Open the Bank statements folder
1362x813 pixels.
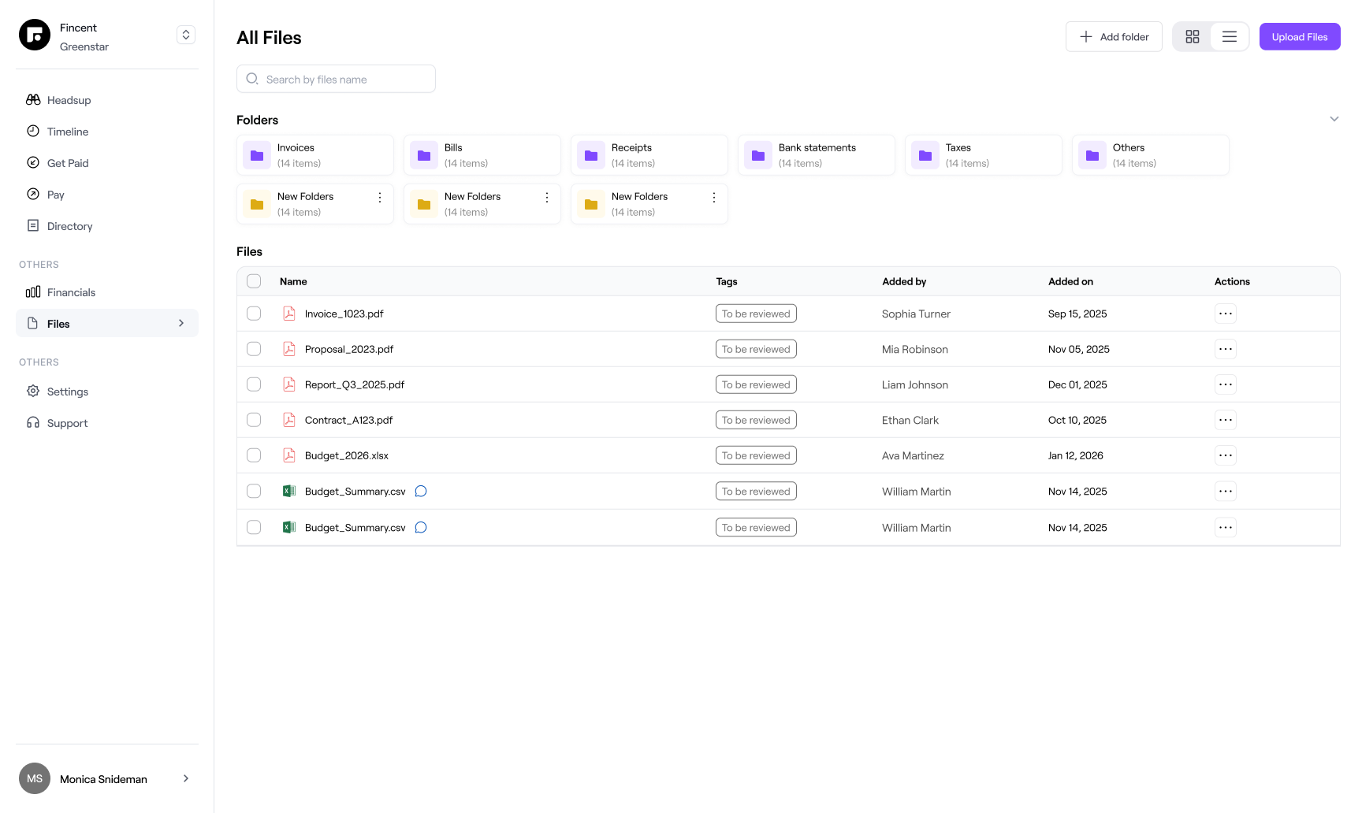[817, 155]
